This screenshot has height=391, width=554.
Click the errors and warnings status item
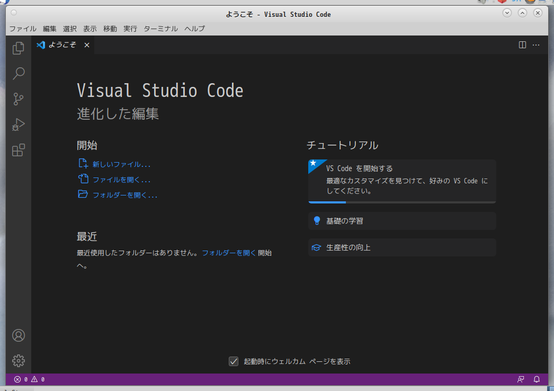coord(29,379)
